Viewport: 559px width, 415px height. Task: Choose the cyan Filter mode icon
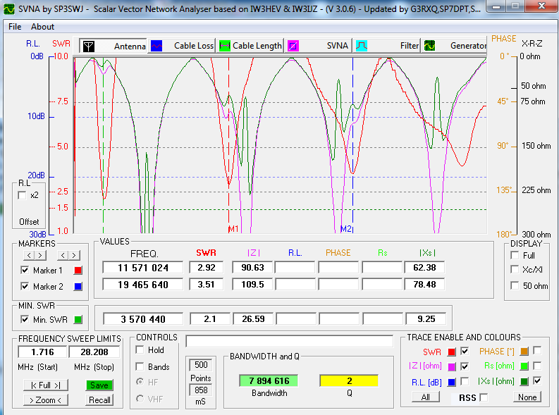(362, 46)
